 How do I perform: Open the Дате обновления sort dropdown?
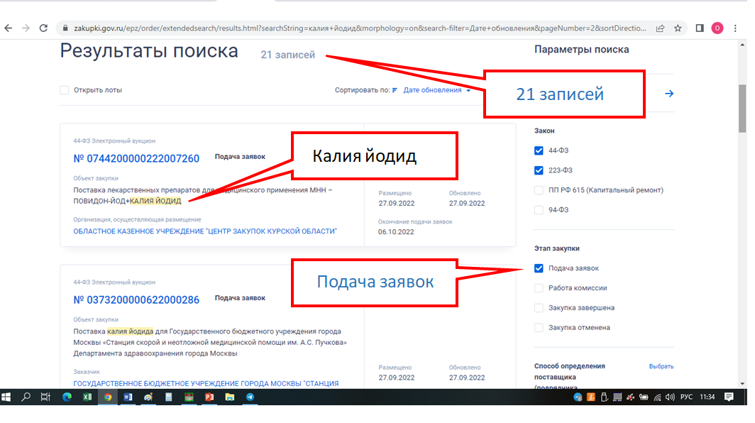434,90
